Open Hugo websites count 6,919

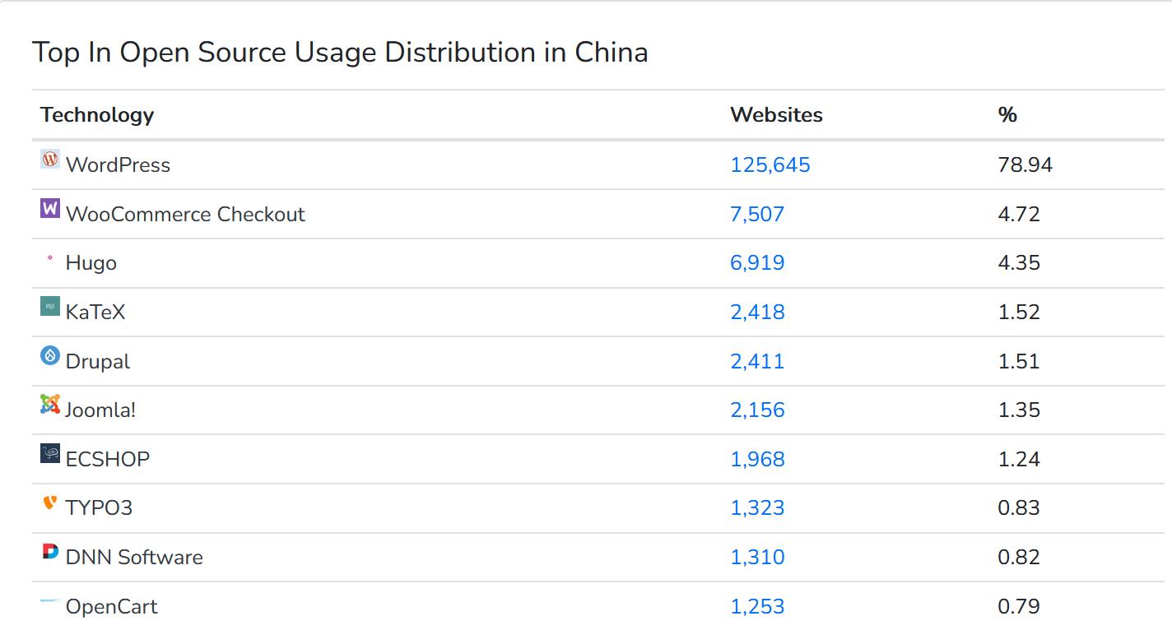(757, 262)
